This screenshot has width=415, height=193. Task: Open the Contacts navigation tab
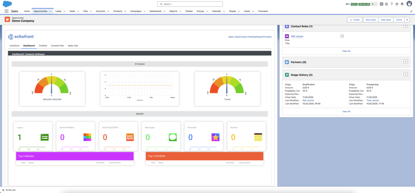coord(118,11)
